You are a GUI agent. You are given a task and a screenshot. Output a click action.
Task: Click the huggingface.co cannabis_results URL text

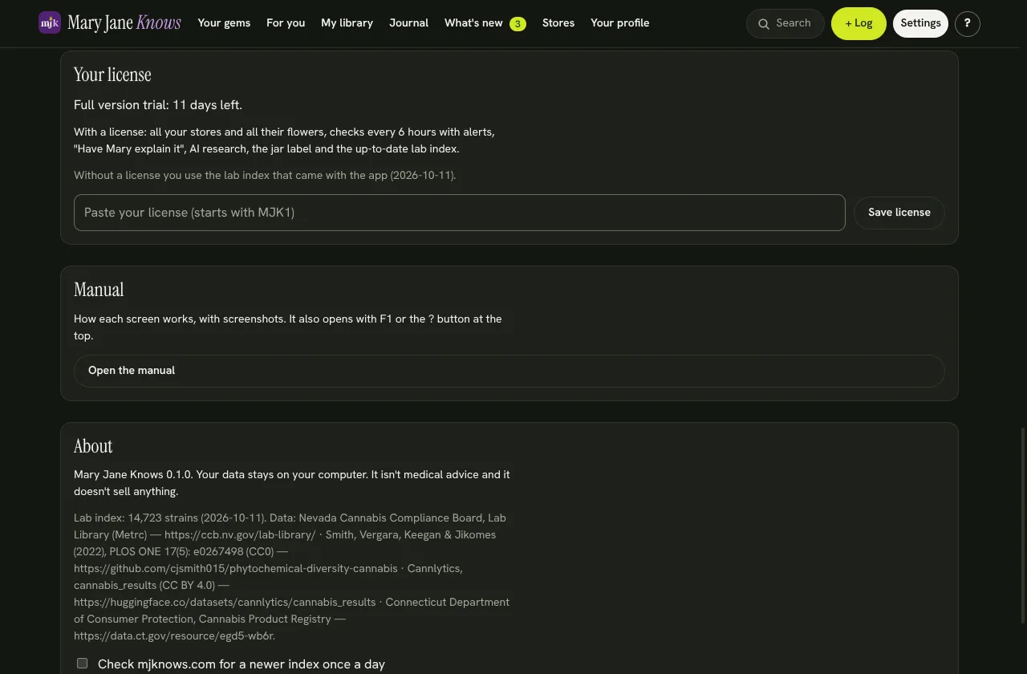[225, 602]
